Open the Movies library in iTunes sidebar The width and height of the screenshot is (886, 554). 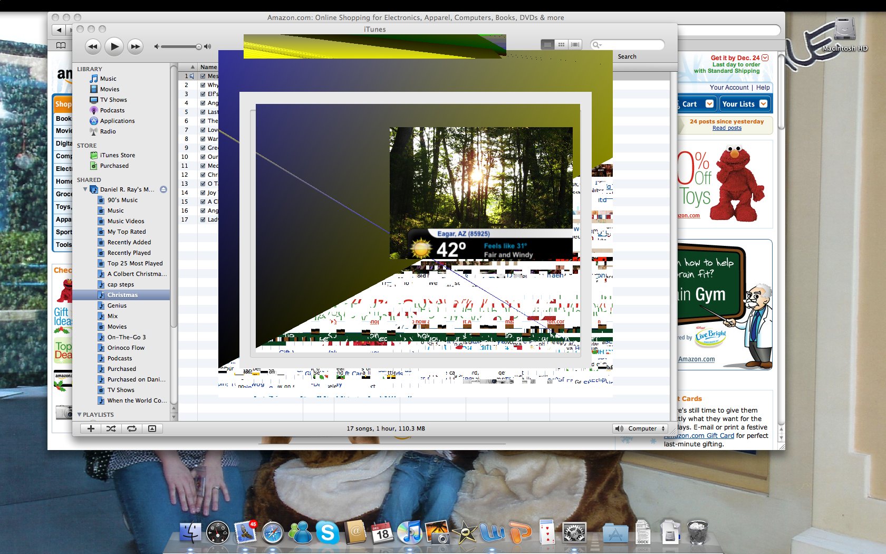click(110, 89)
